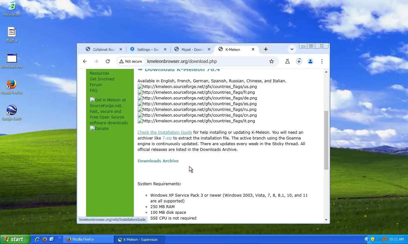Click the us.png flag image placeholder

[197, 87]
